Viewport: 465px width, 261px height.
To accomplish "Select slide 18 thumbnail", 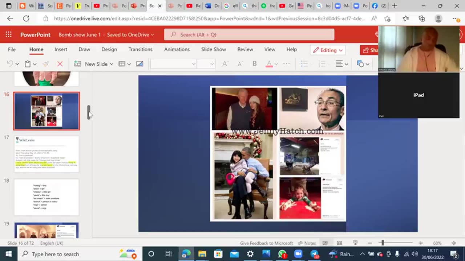I will (x=46, y=197).
